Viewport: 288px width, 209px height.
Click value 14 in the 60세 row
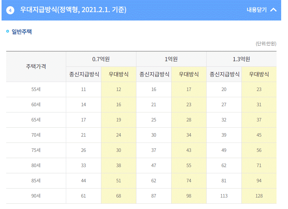coord(84,105)
